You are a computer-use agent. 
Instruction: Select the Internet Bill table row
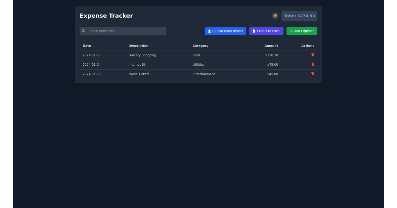pos(198,64)
